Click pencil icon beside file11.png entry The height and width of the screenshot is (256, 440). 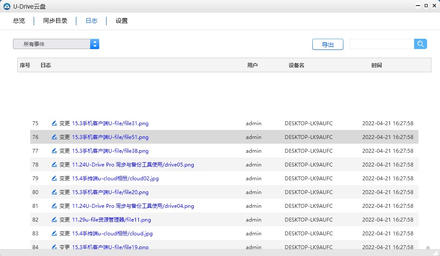click(x=54, y=219)
